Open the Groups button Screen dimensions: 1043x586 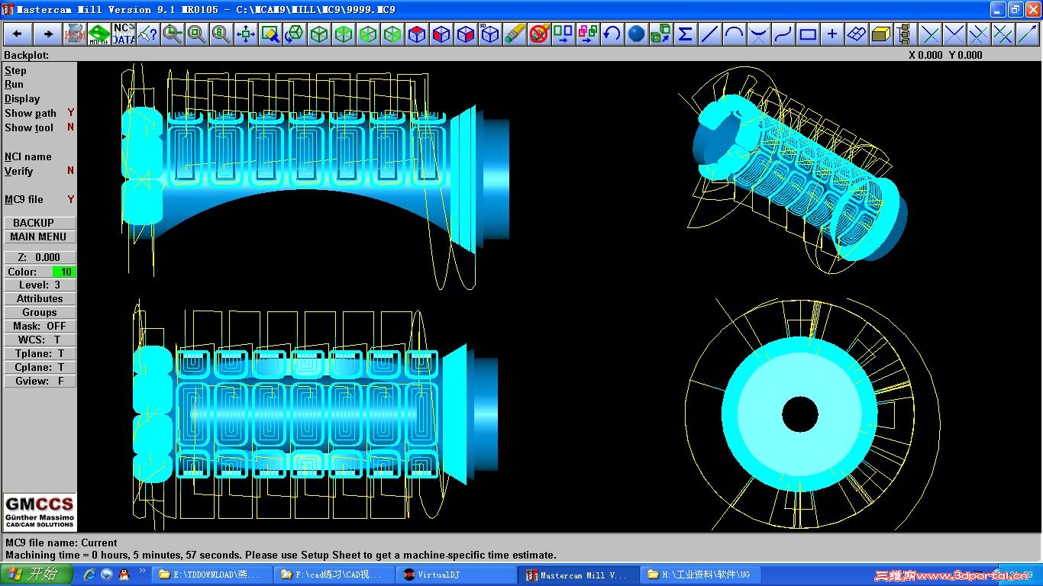40,312
